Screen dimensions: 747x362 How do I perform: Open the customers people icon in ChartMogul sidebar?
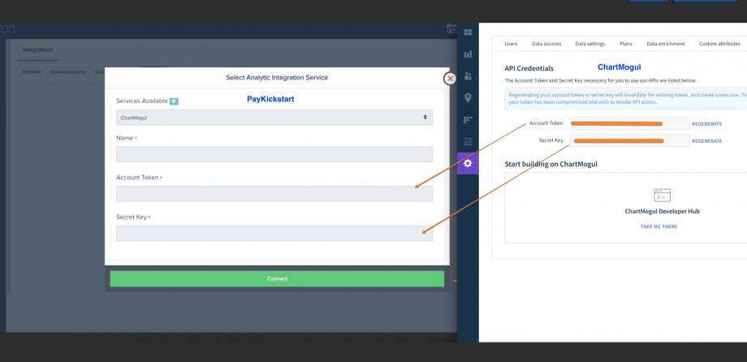point(468,76)
